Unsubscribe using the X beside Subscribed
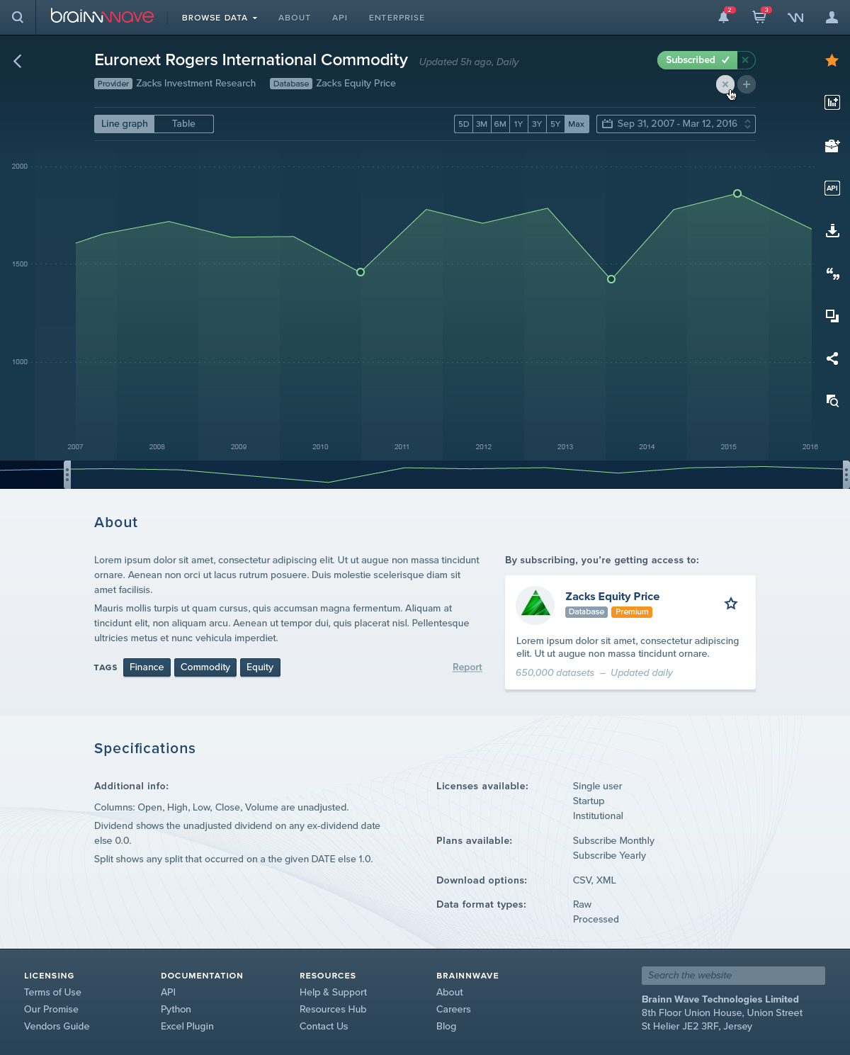 click(x=746, y=60)
